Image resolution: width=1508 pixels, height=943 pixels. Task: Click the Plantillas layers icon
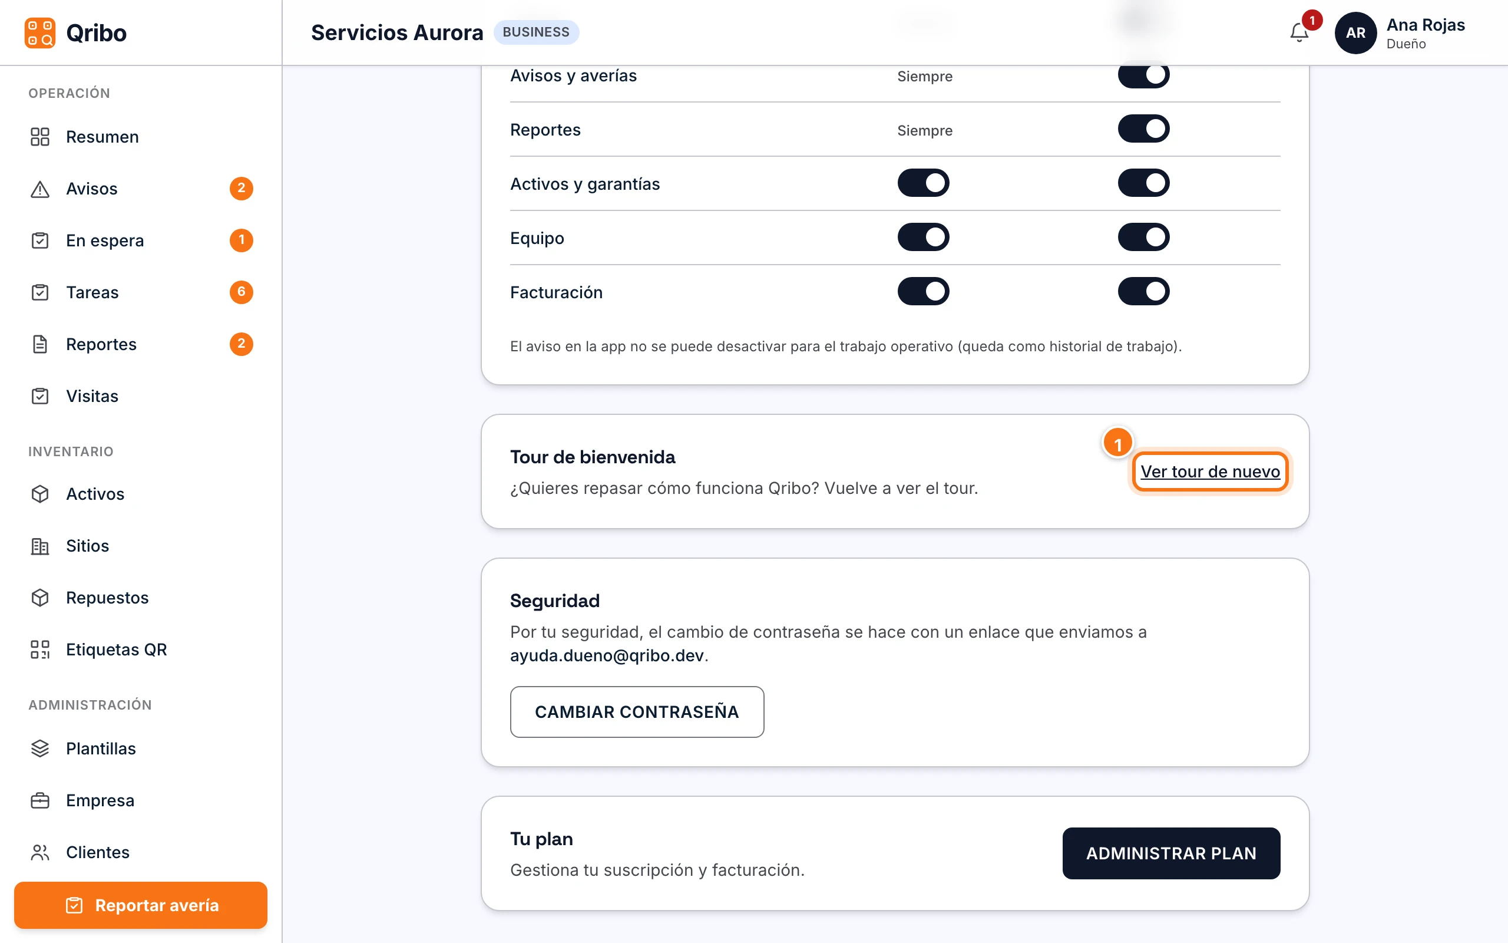click(x=40, y=749)
